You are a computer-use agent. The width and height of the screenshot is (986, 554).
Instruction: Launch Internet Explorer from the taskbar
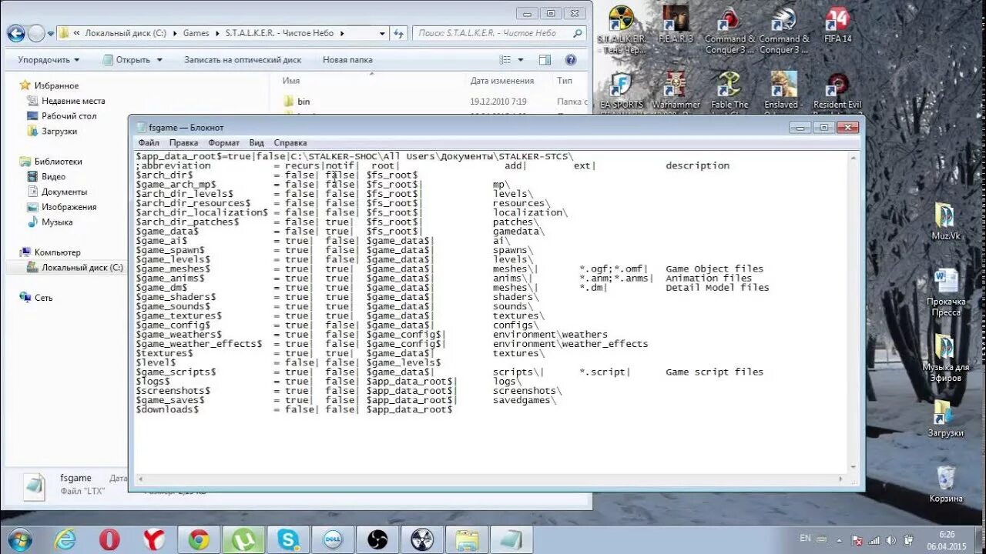(65, 539)
